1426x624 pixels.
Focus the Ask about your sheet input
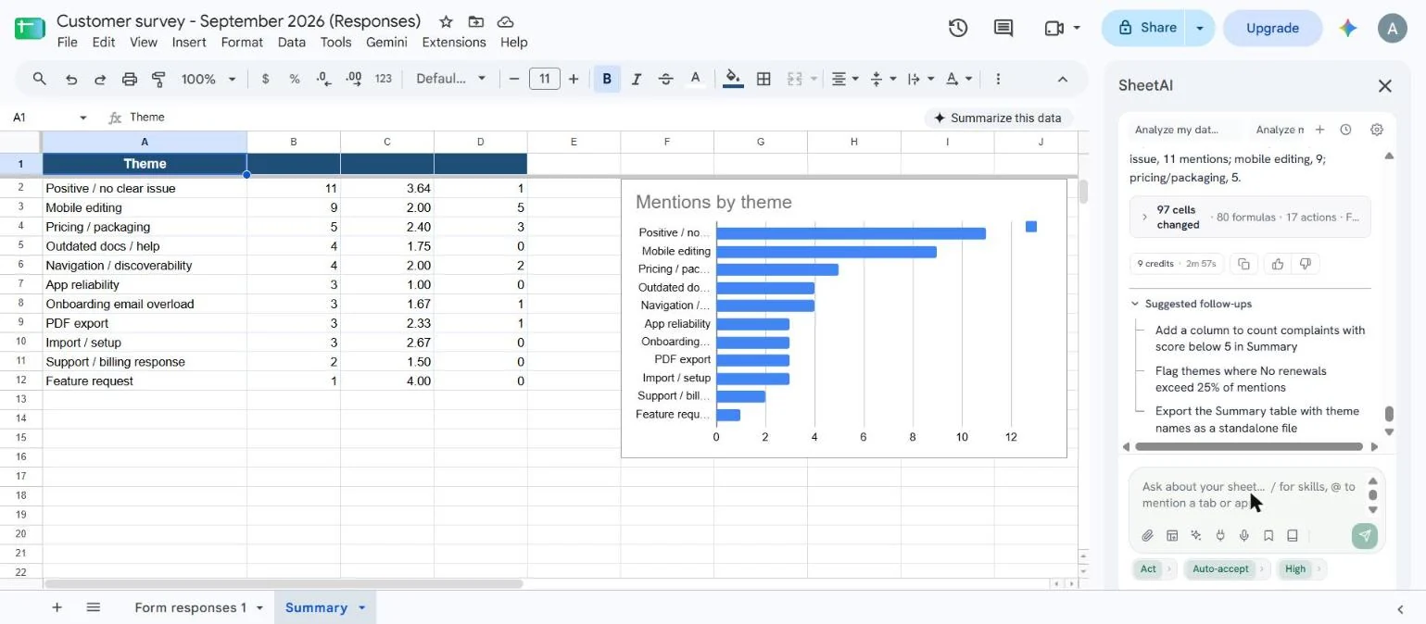click(1249, 494)
